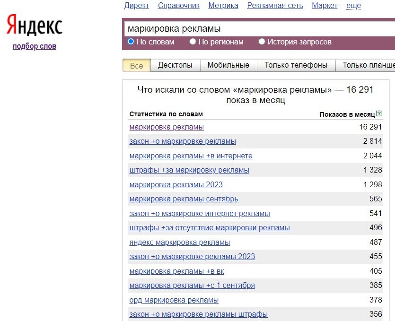
Task: Click the 487 impressions value
Action: (x=376, y=242)
